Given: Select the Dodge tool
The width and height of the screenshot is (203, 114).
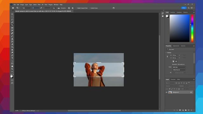Looking at the screenshot, I should click(x=12, y=53).
